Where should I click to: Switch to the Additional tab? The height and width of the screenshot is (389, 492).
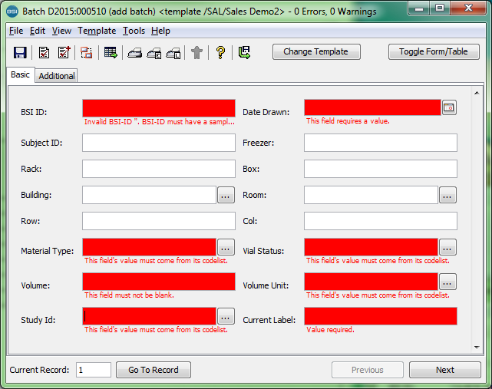[x=57, y=76]
